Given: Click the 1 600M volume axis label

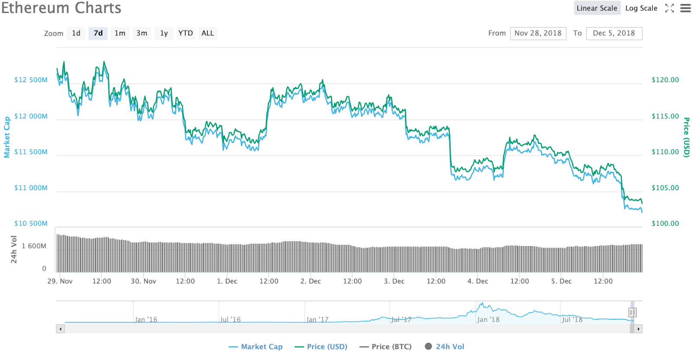Looking at the screenshot, I should (34, 246).
